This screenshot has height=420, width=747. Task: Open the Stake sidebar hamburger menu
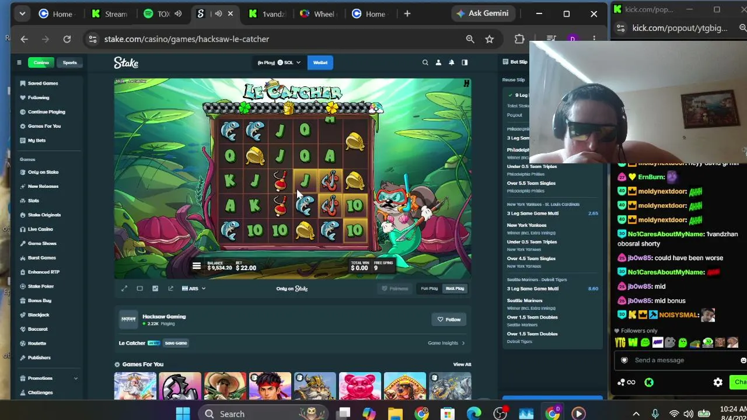[19, 62]
